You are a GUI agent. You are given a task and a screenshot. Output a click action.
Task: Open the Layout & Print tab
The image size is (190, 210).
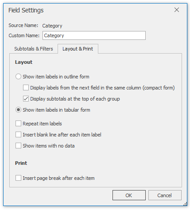78,49
